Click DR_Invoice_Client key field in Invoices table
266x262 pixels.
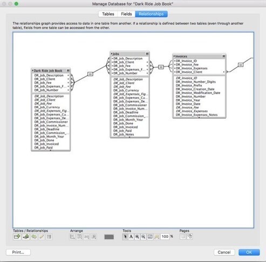click(x=189, y=72)
